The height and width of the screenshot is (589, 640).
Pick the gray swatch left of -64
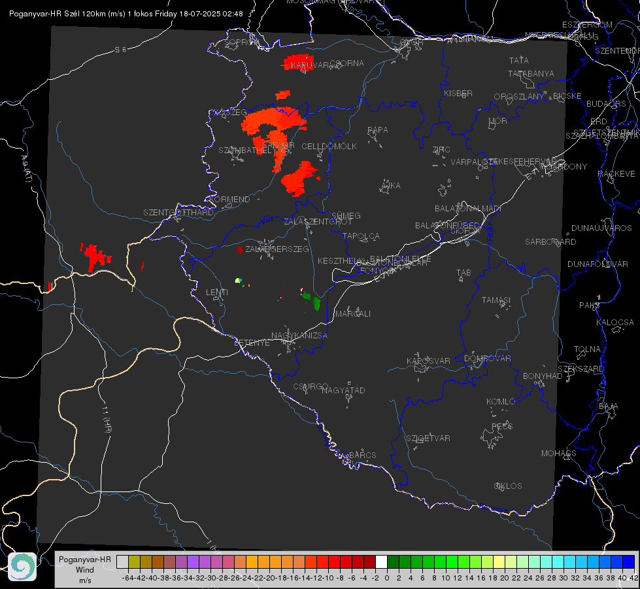coord(122,562)
